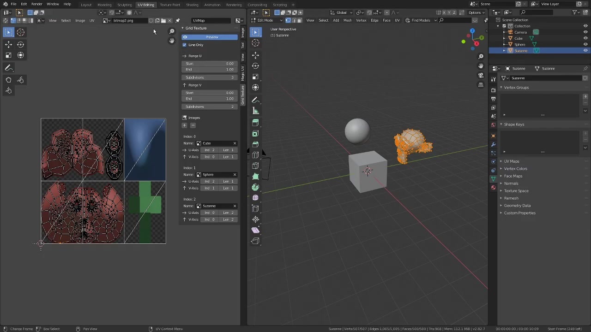Screen dimensions: 591x332
Task: Switch to the Texture Paint workspace tab
Action: pos(170,5)
